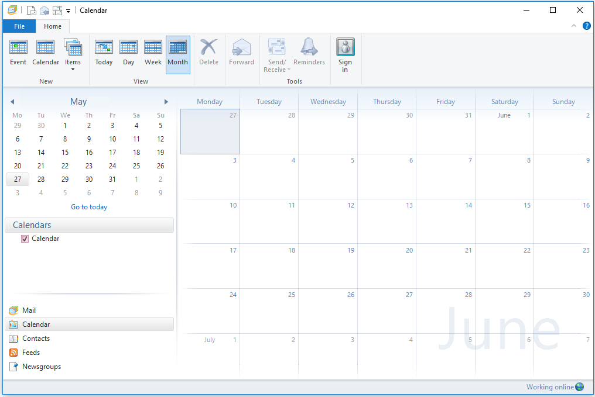This screenshot has height=397, width=595.
Task: Switch to Week view
Action: pyautogui.click(x=153, y=53)
